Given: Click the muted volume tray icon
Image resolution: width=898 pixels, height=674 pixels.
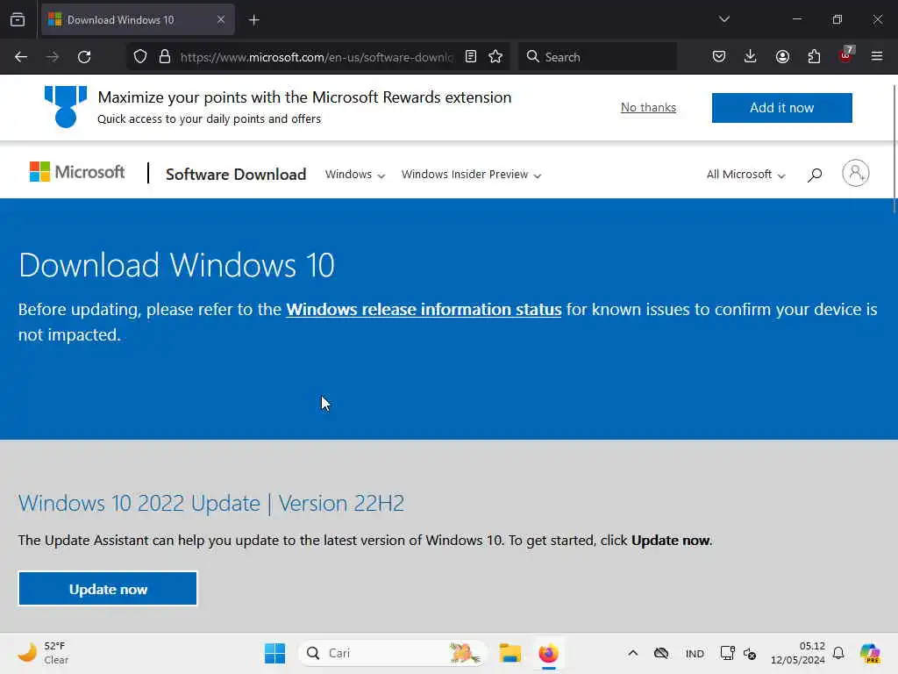Looking at the screenshot, I should coord(750,653).
